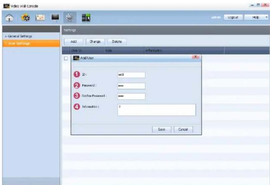
Task: Click the Change button
Action: 95,42
